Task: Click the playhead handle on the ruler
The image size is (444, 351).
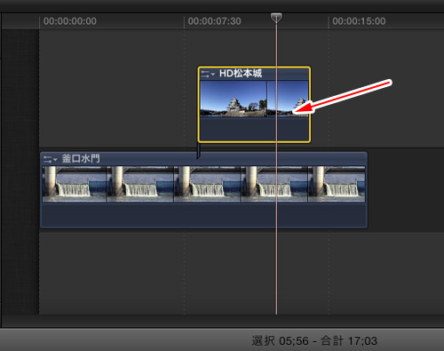Action: (x=276, y=18)
